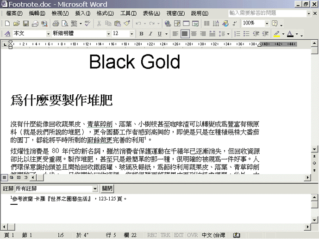The width and height of the screenshot is (319, 239).
Task: Click in the 輸入需要解答的問題 help box
Action: click(x=268, y=13)
